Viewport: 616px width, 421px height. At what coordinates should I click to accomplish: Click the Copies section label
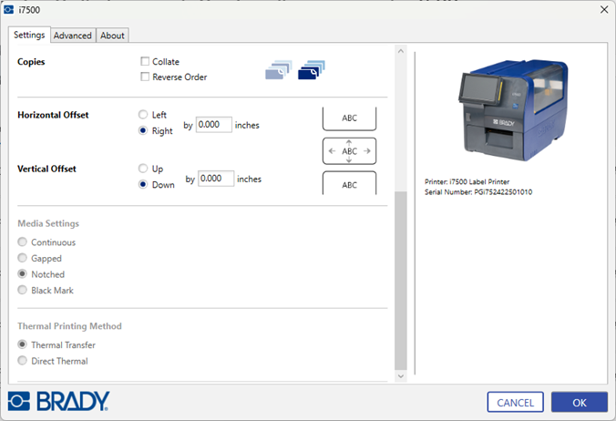31,62
